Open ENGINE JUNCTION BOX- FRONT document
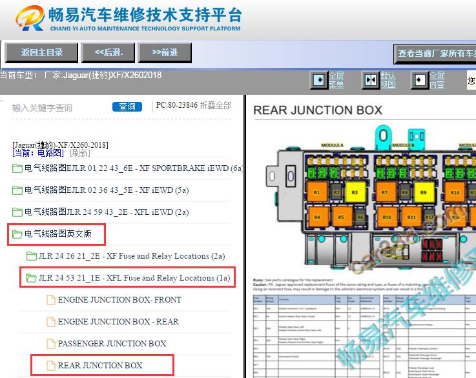476x378 pixels. pyautogui.click(x=119, y=300)
